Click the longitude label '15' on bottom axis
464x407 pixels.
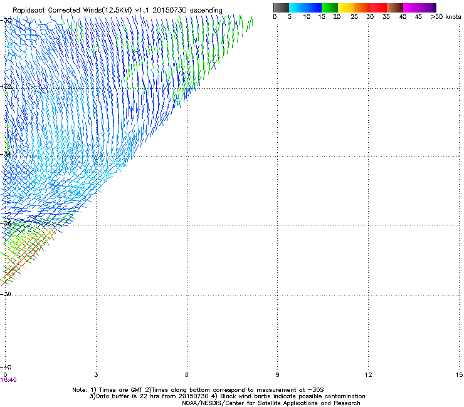459,375
